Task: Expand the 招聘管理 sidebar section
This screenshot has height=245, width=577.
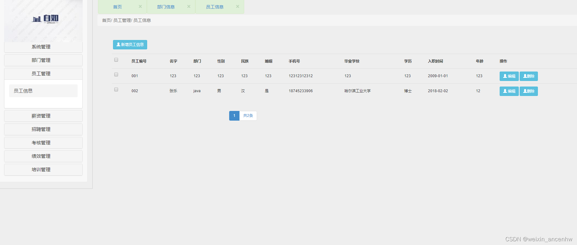Action: (43, 129)
